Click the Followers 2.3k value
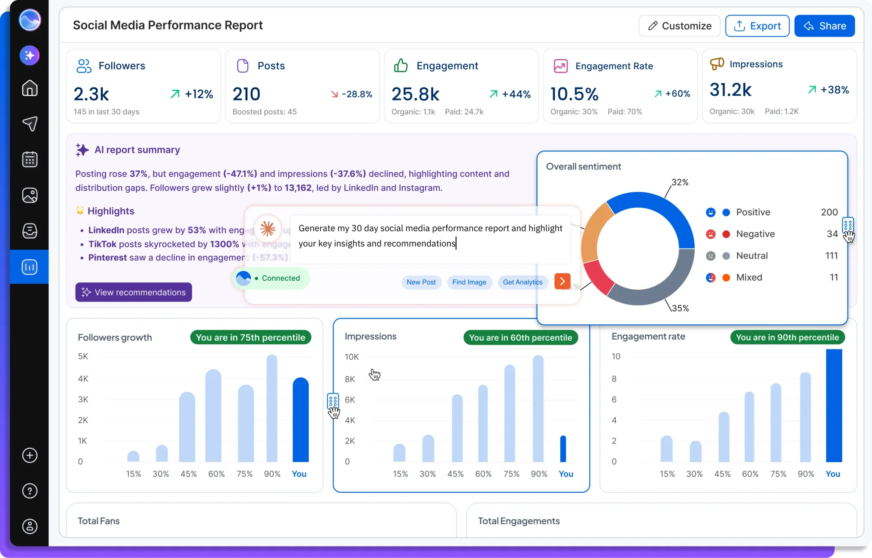Screen dimensions: 872x558 tap(91, 94)
